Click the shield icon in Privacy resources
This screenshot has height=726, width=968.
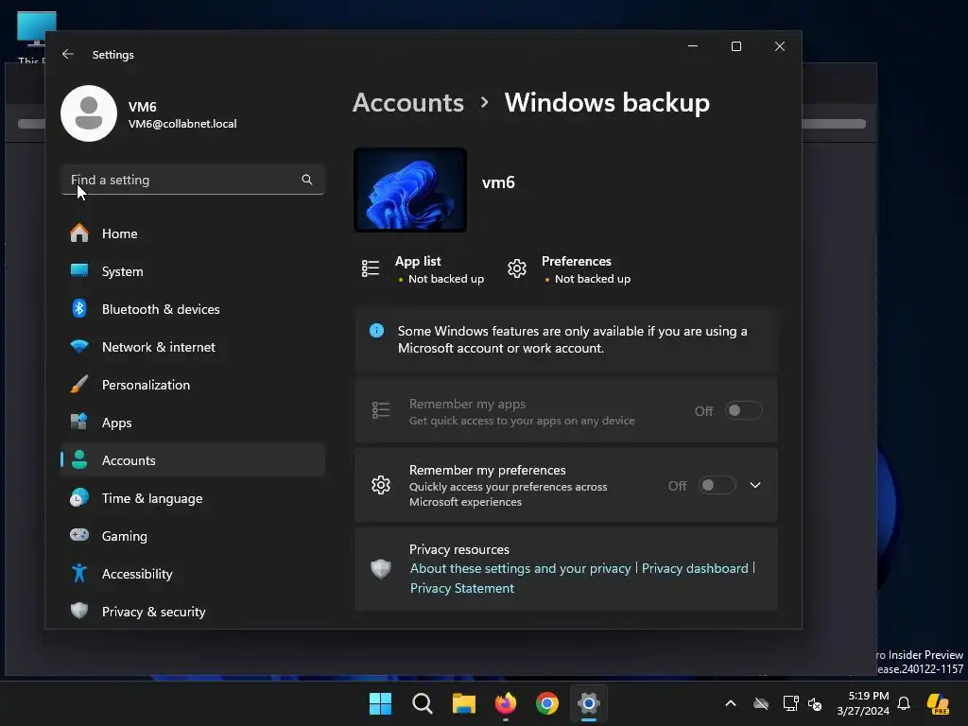coord(381,568)
